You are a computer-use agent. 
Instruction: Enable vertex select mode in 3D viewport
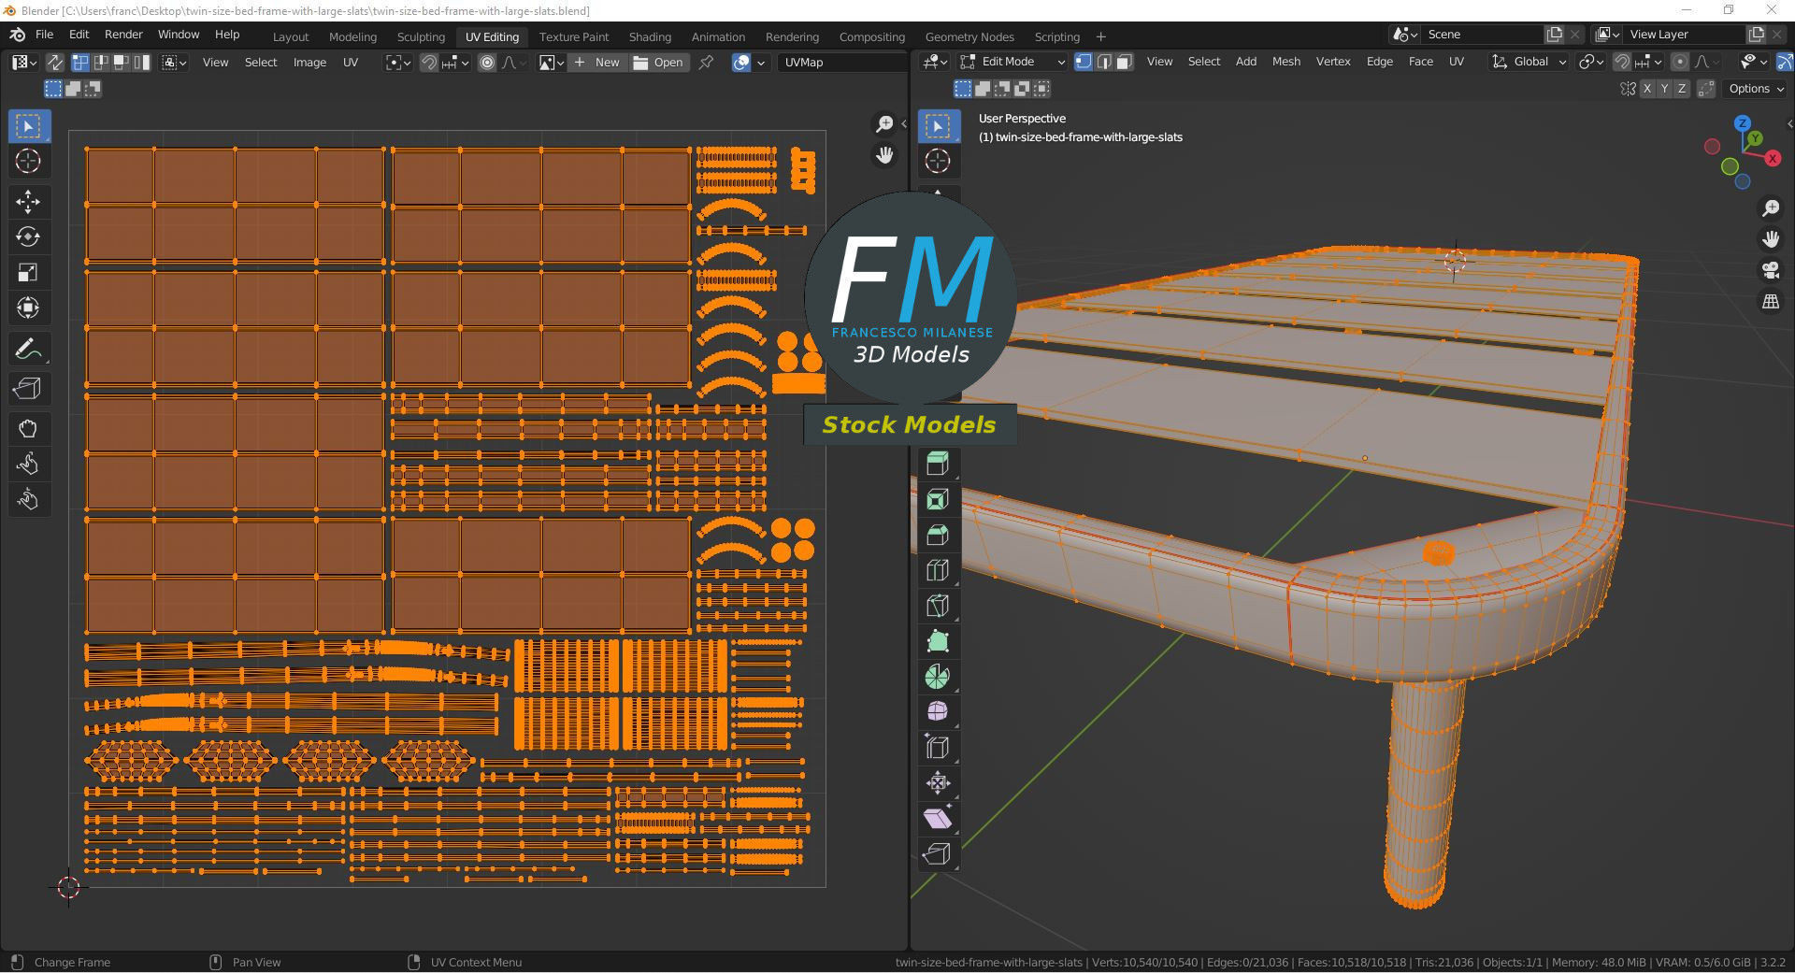coord(1084,62)
